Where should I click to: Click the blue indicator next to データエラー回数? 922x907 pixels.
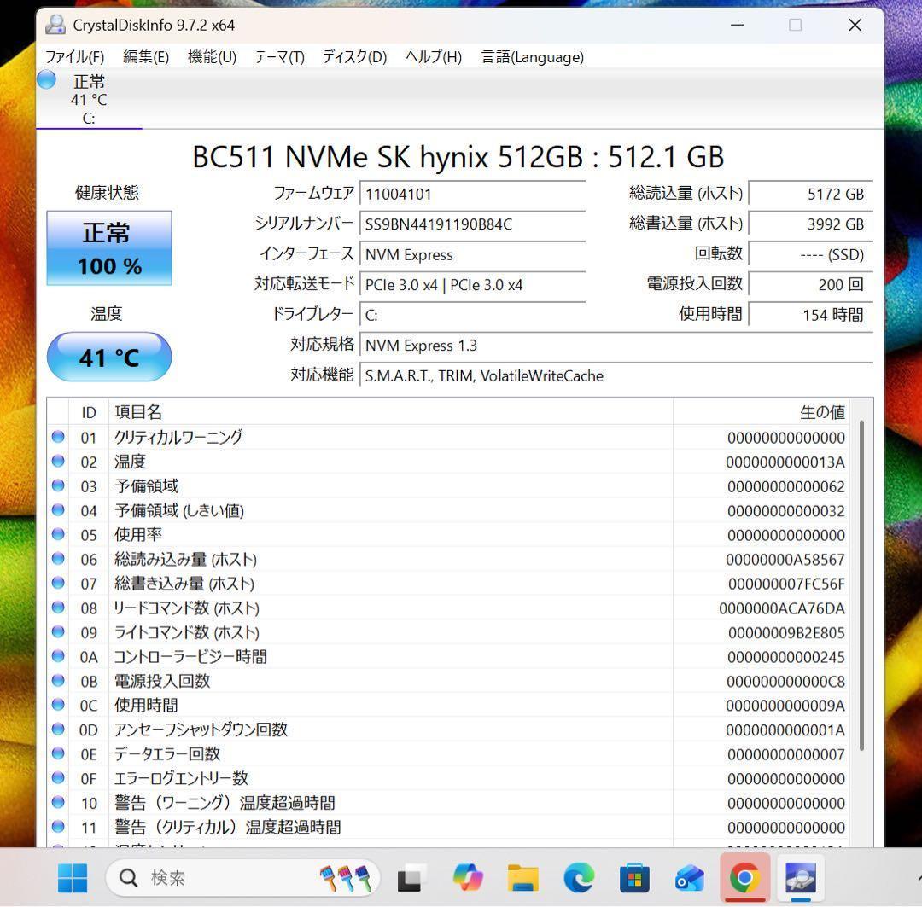(x=57, y=753)
